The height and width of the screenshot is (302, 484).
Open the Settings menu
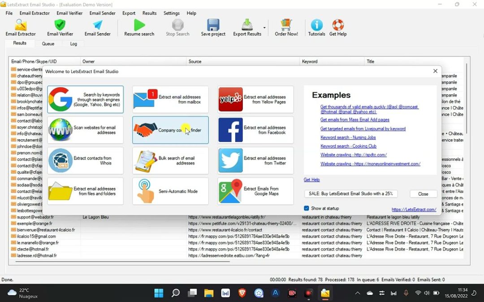click(172, 13)
